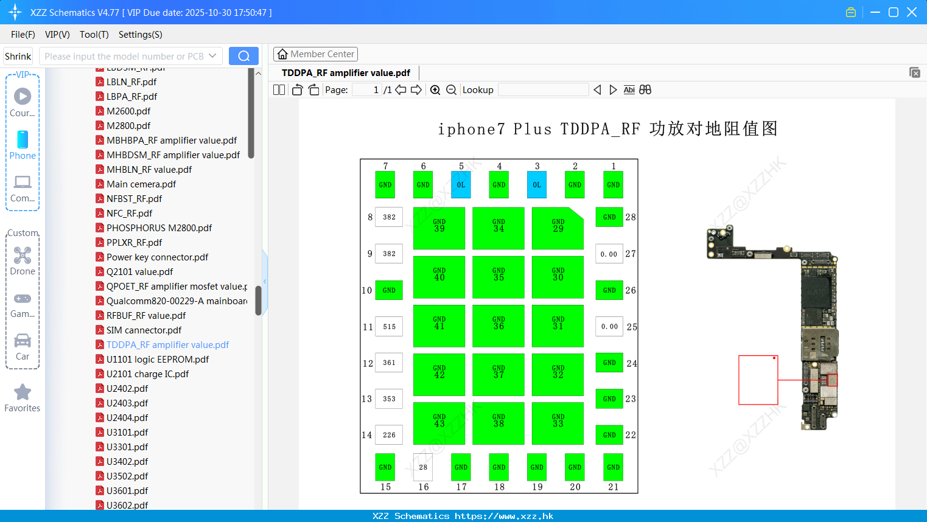Screen dimensions: 927x522
Task: Open the Favorites star
Action: tap(23, 398)
